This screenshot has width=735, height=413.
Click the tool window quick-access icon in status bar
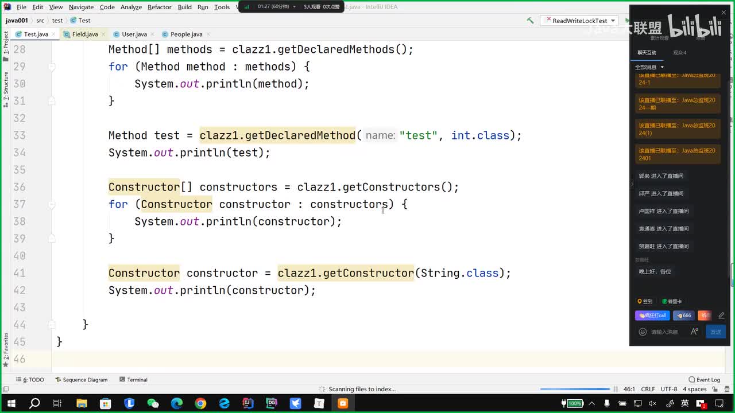click(x=6, y=389)
